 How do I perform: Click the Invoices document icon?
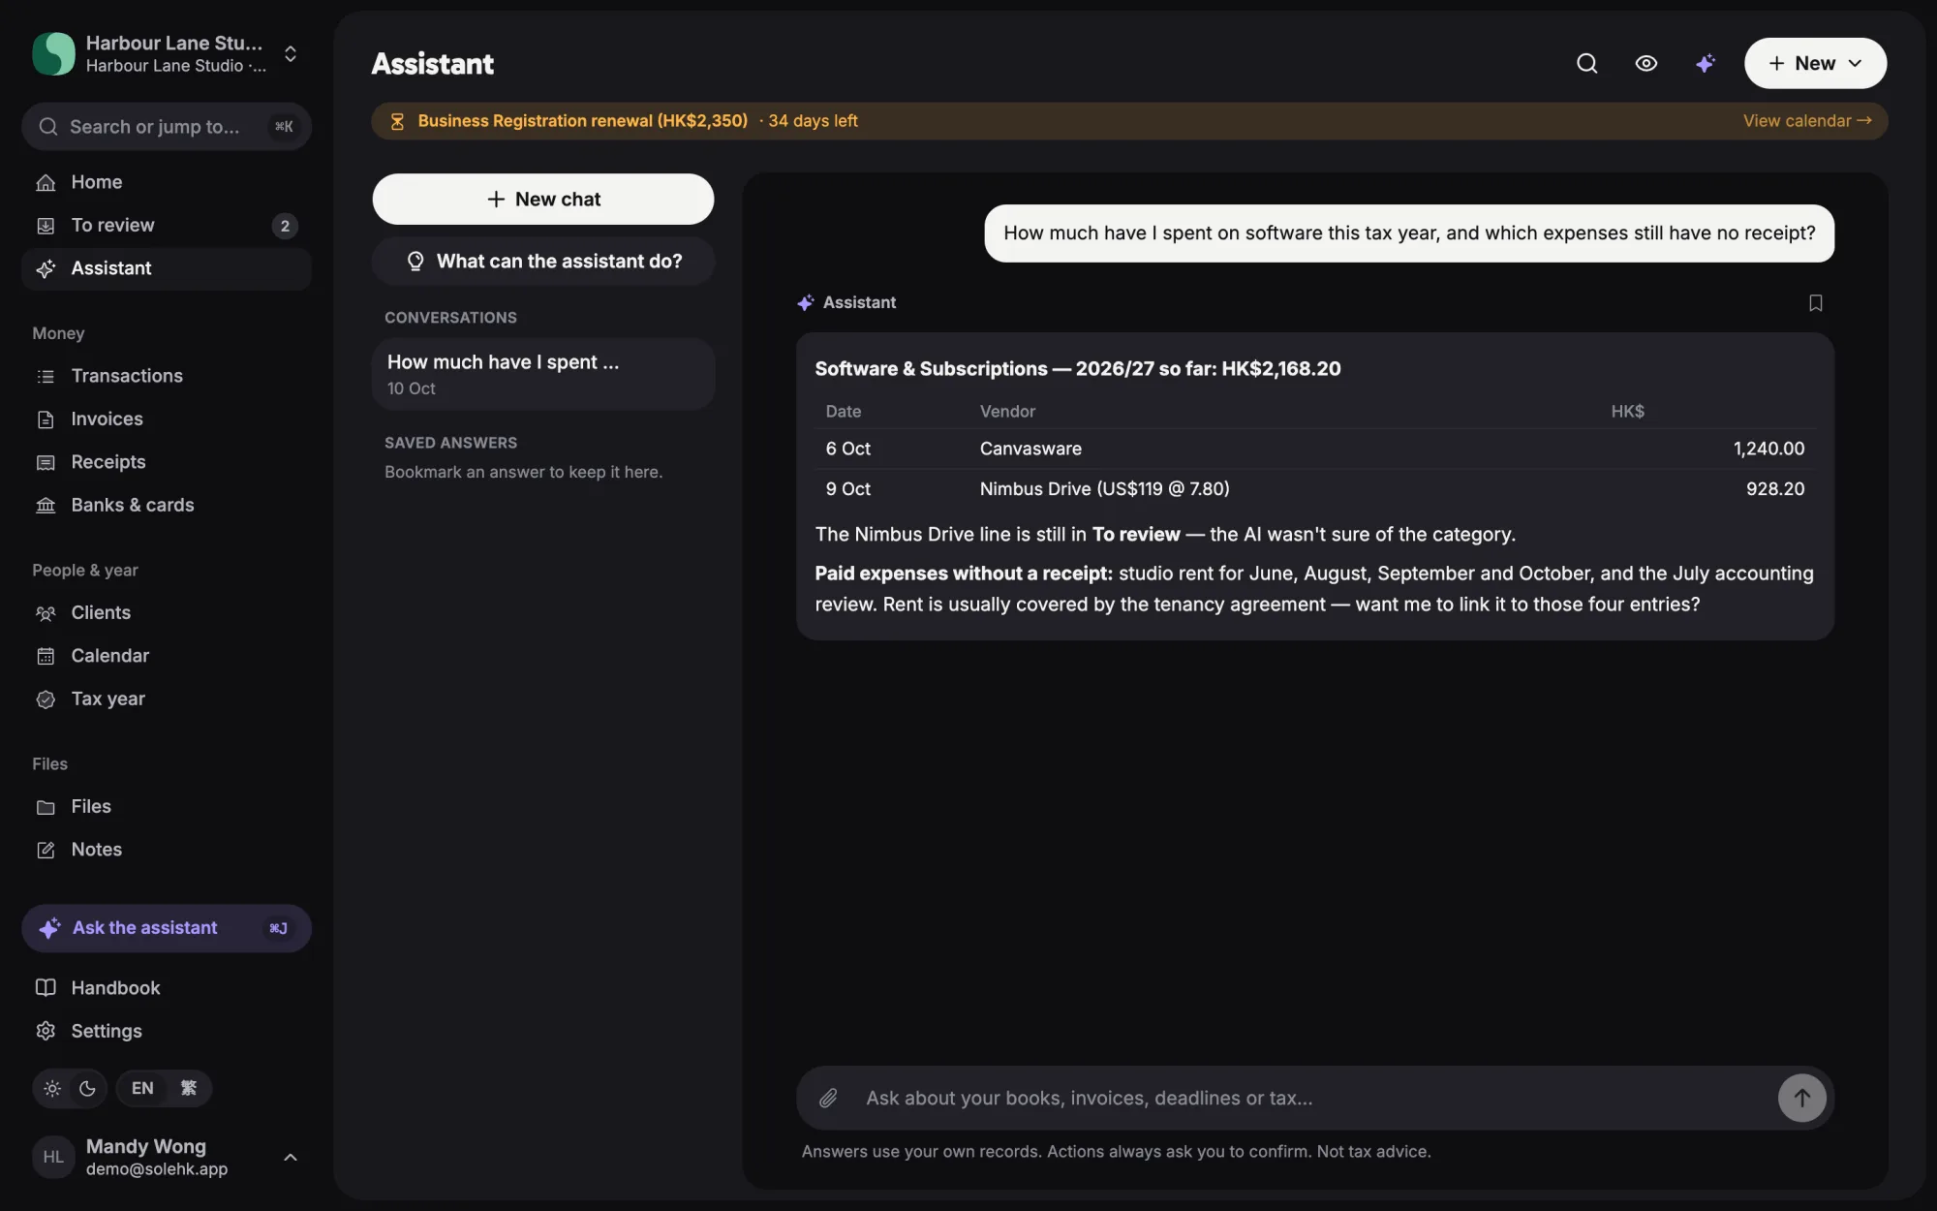(x=46, y=419)
